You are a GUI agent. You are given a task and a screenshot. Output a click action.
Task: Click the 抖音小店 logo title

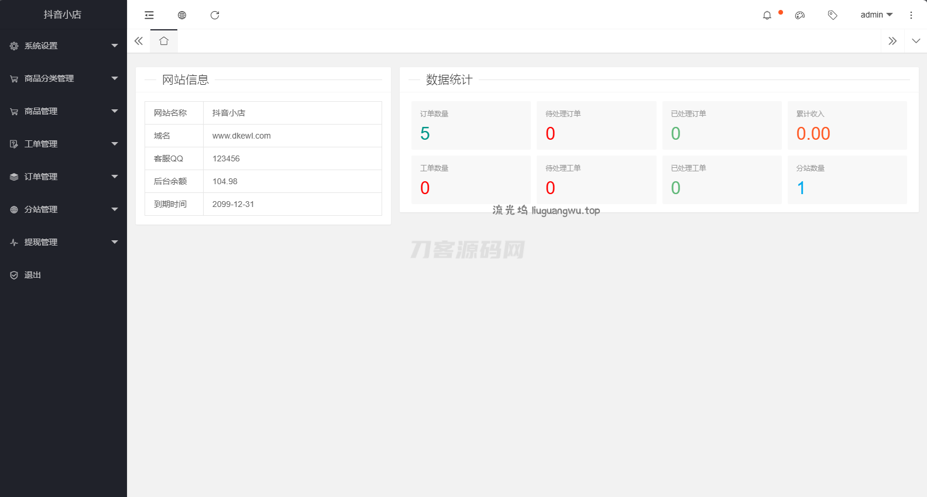[x=63, y=15]
